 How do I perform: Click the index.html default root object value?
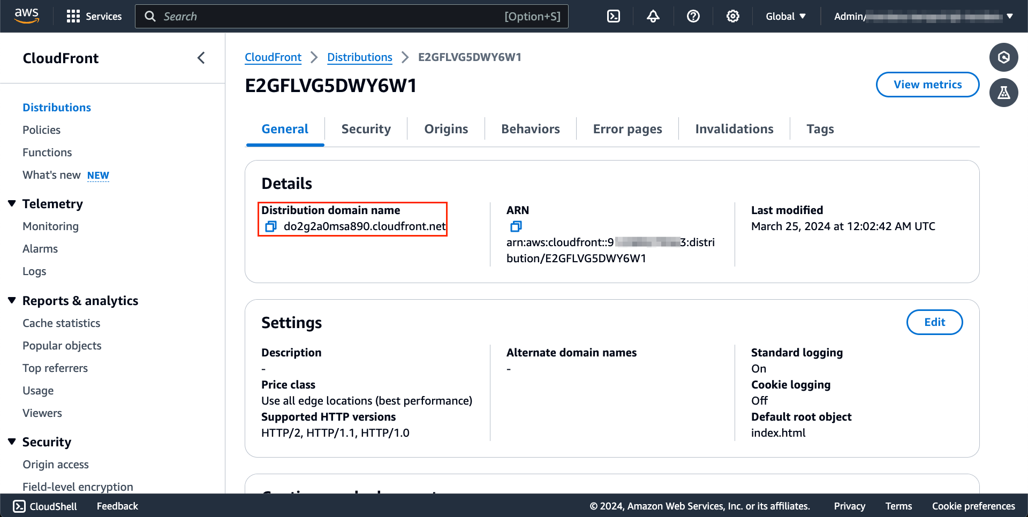[778, 433]
